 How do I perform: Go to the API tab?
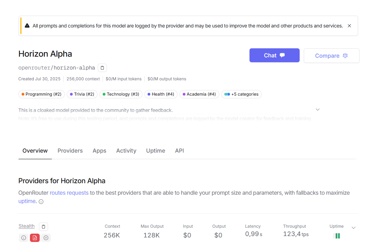click(x=180, y=151)
